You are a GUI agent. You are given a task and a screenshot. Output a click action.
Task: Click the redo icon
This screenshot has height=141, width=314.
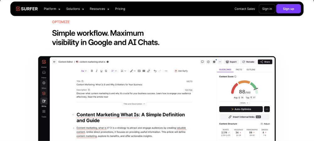coord(160,71)
